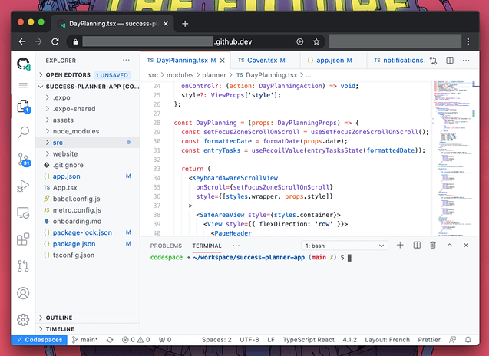This screenshot has height=356, width=489.
Task: Collapse the SUCCESS-PLANNER-APP folder section
Action: tap(88, 87)
